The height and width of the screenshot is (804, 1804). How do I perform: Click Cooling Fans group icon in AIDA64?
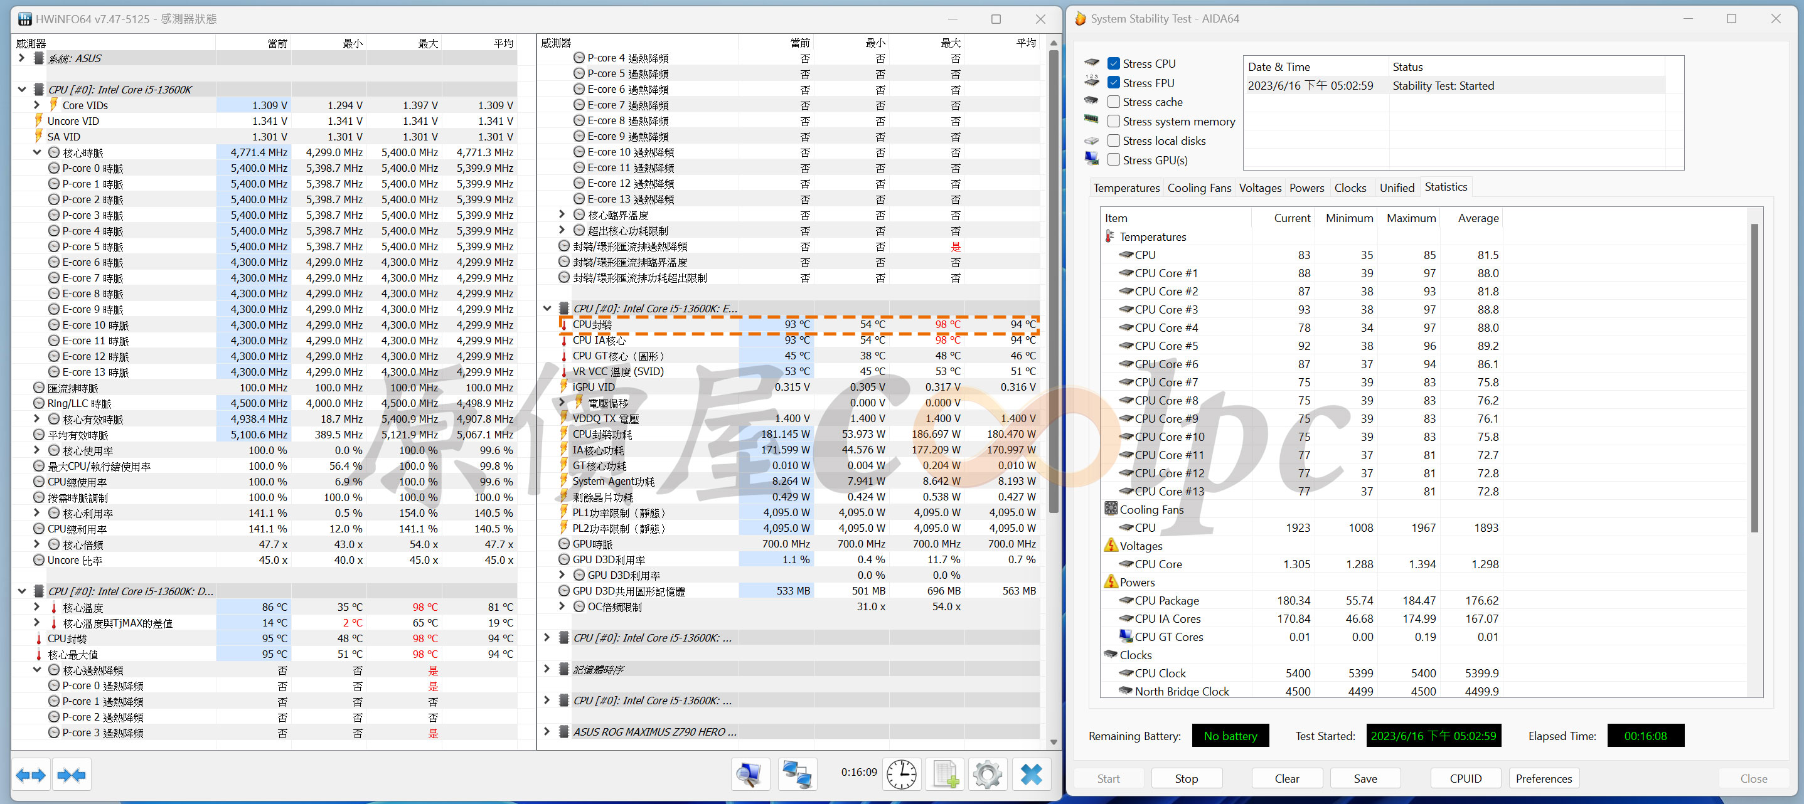pyautogui.click(x=1111, y=509)
